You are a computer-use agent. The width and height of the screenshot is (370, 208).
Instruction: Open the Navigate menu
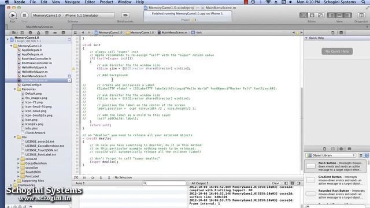coord(72,2)
